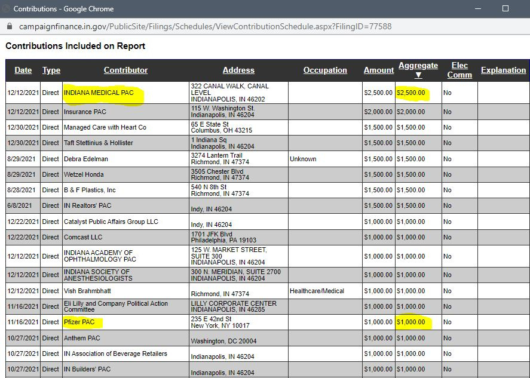This screenshot has height=378, width=530.
Task: Select Comcast LLC contributor cell
Action: coord(125,237)
